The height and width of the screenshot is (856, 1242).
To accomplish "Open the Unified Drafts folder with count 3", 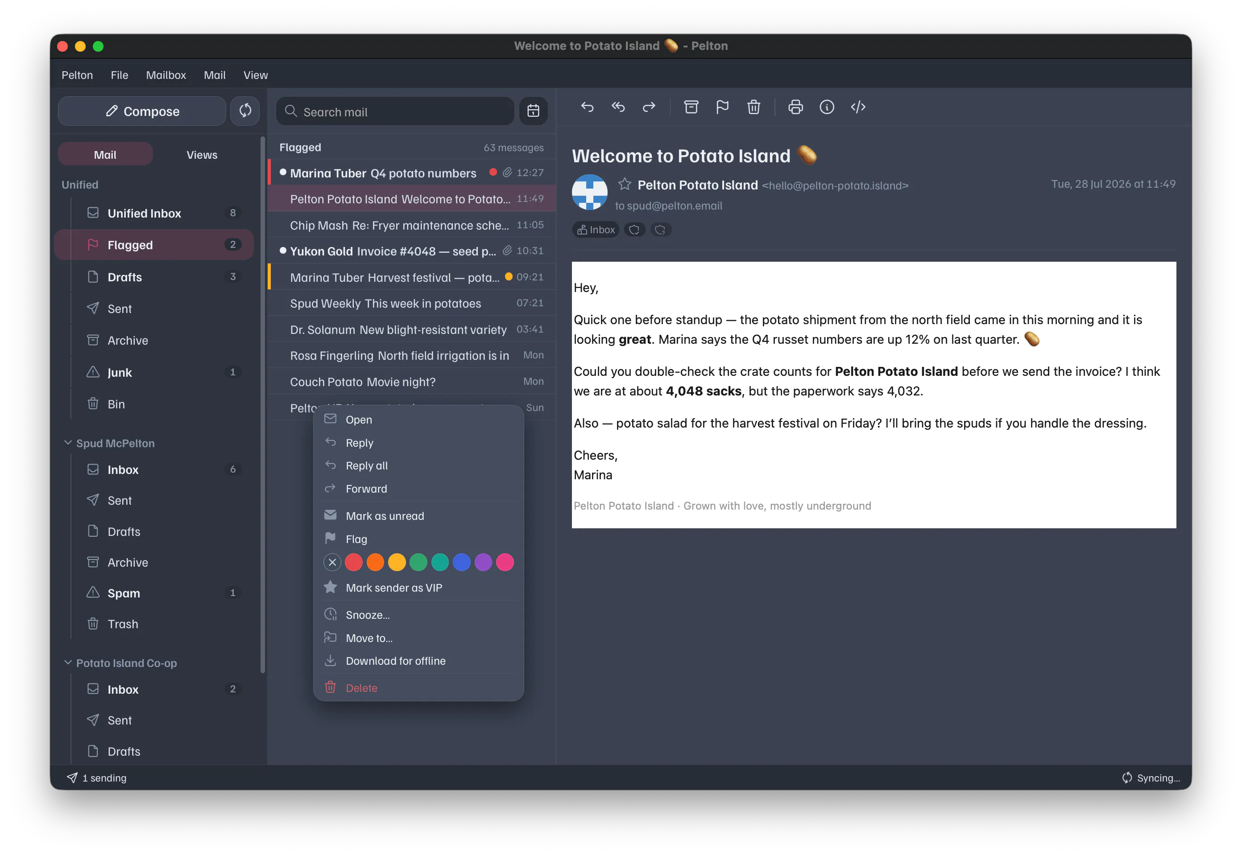I will point(154,277).
